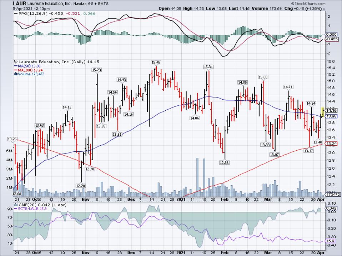The width and height of the screenshot is (342, 256).
Task: Click the 14.06 January low label
Action: 195,118
